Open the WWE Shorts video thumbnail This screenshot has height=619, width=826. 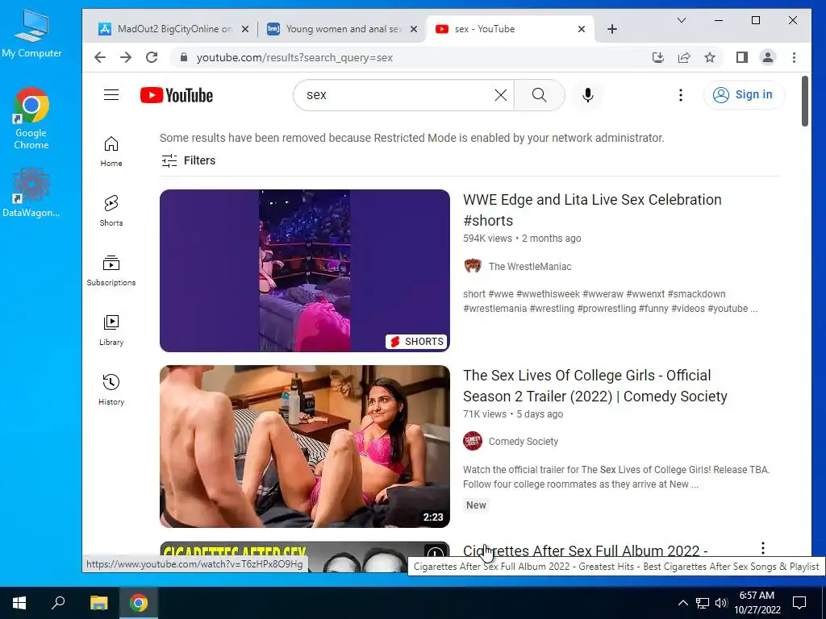coord(304,271)
